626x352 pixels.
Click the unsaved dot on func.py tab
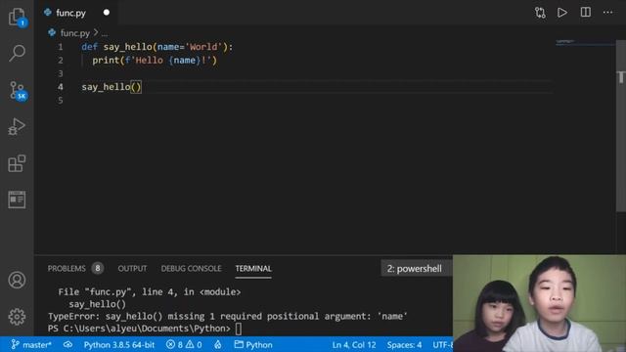click(107, 13)
